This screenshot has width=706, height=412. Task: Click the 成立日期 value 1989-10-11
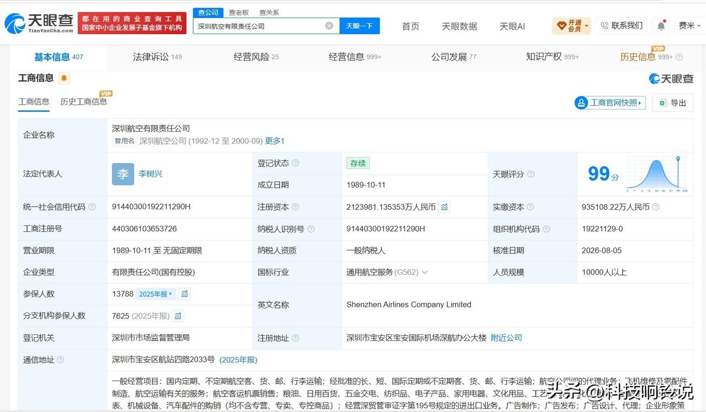pos(366,185)
